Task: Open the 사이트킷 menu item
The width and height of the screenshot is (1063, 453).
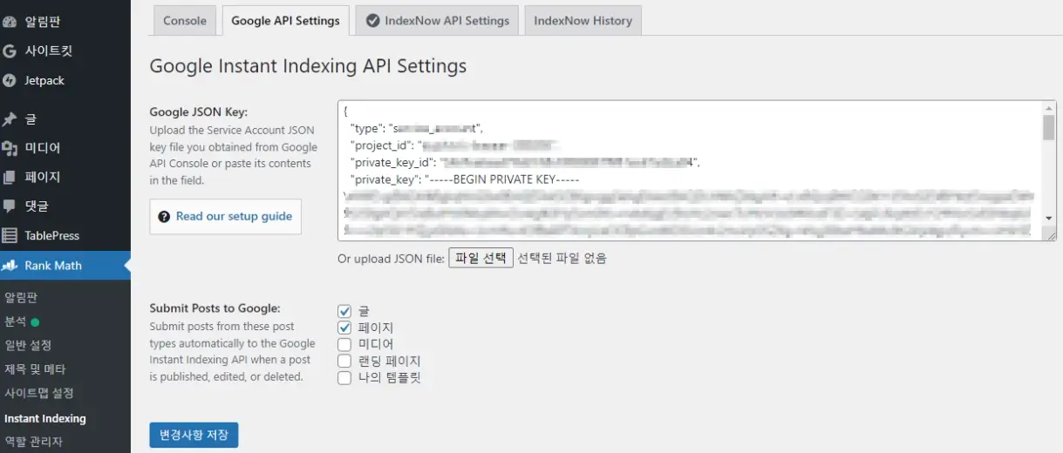Action: point(65,51)
